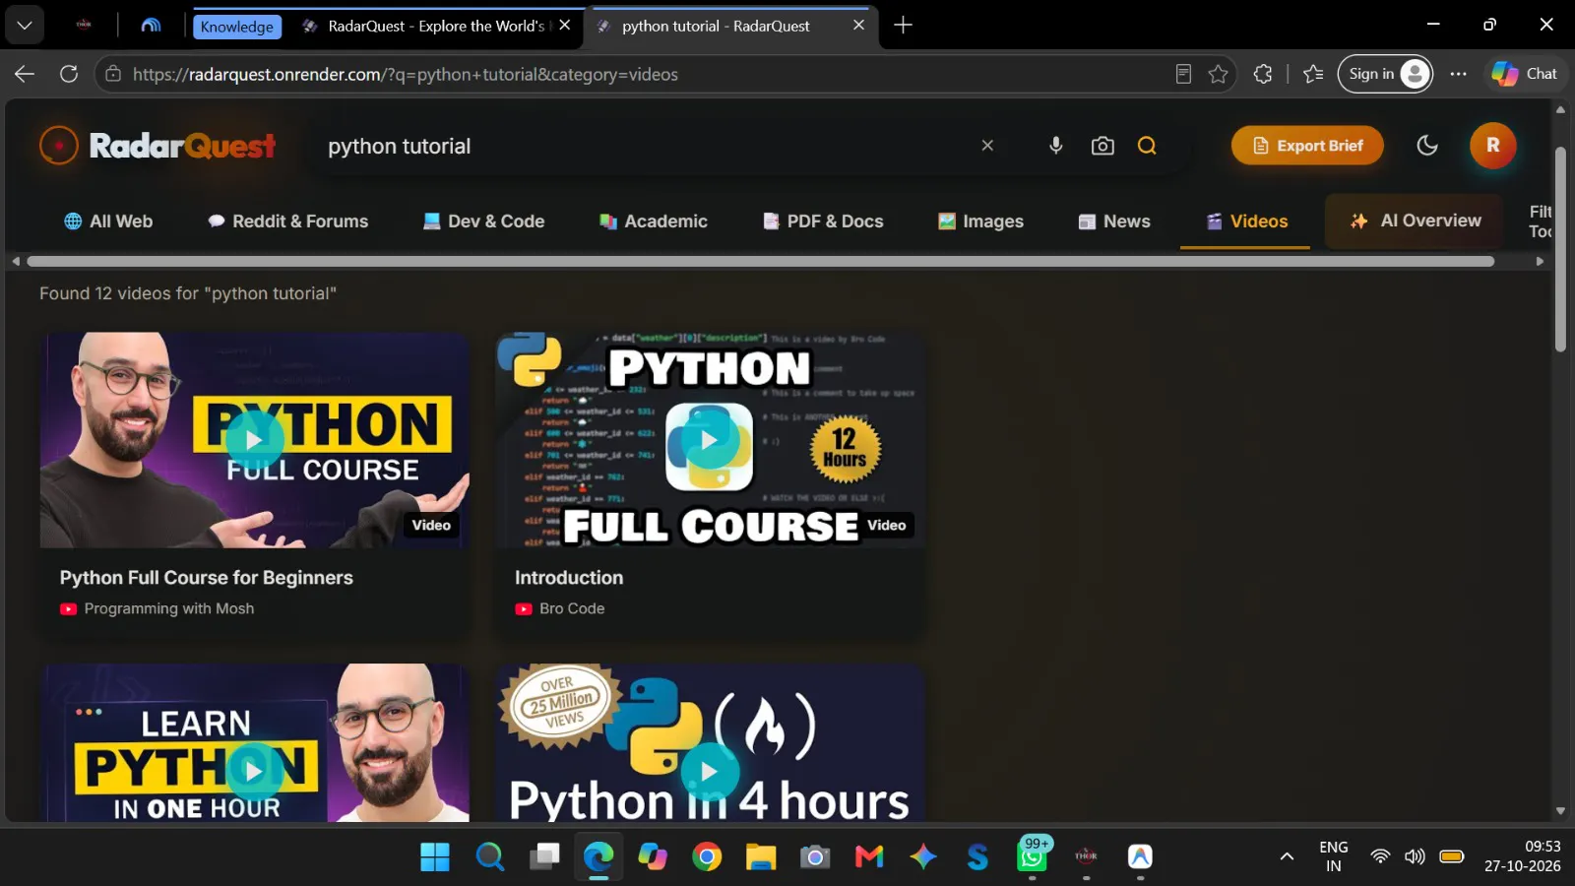This screenshot has height=886, width=1575.
Task: Open the browser settings ellipsis menu
Action: pos(1458,74)
